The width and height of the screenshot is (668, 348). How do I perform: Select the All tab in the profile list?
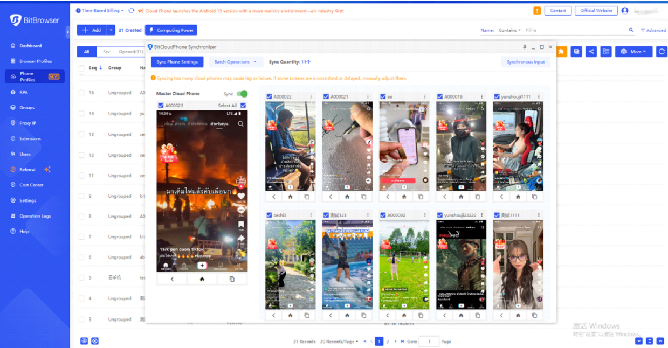(x=86, y=52)
